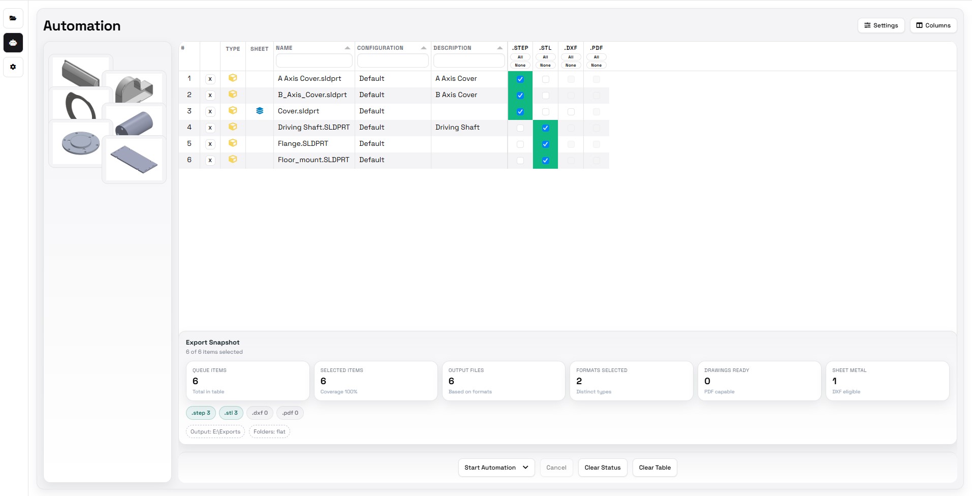The image size is (972, 496).
Task: Uncheck .STL for Driving Shaft.SLDPRT
Action: 546,128
